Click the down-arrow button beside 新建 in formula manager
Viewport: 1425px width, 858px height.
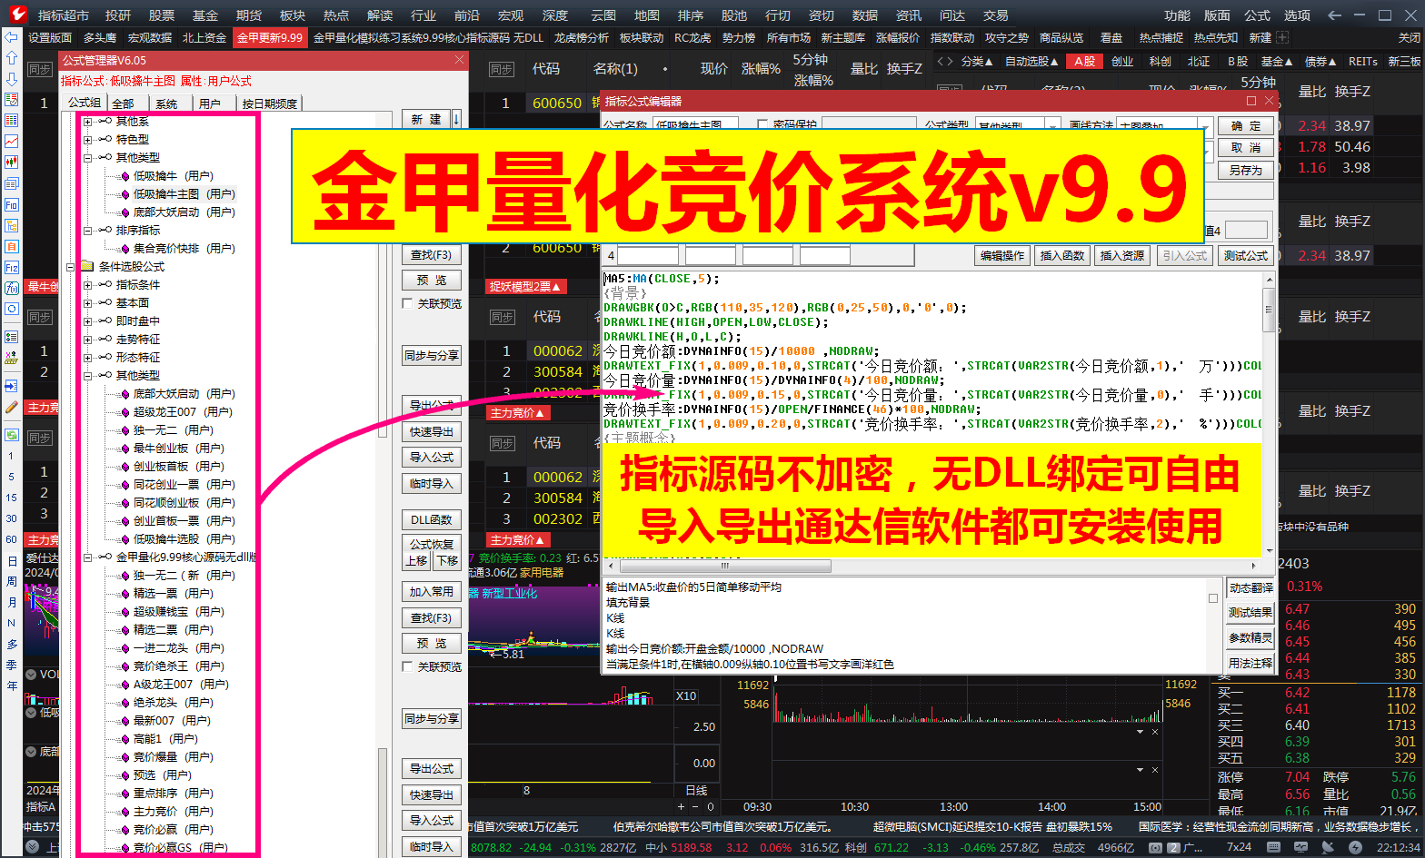click(x=456, y=119)
